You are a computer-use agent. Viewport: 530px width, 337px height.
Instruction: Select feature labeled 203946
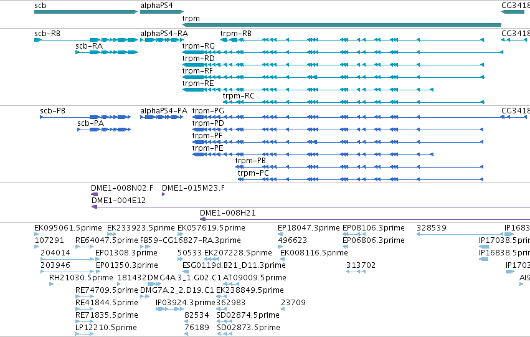55,265
